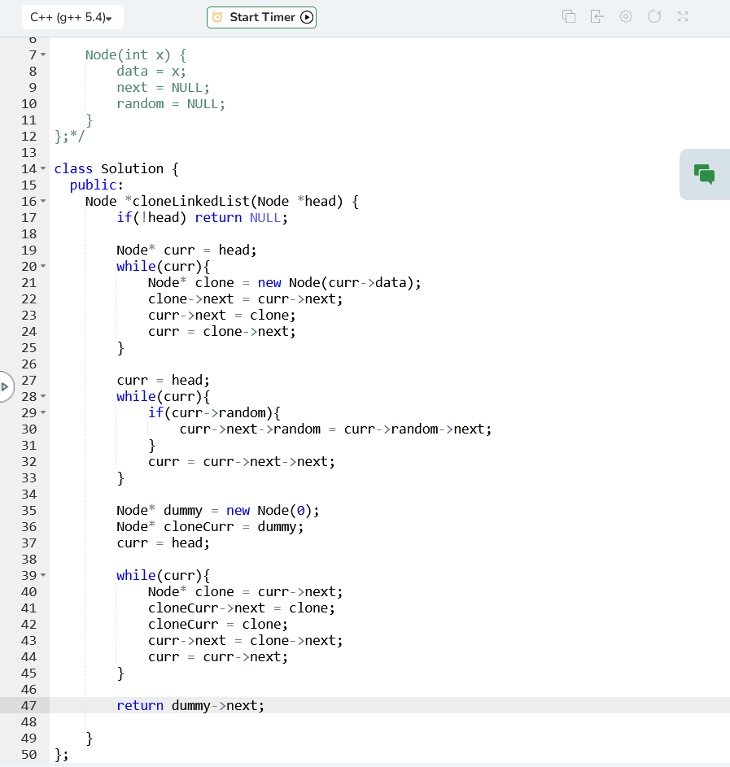The width and height of the screenshot is (730, 767).
Task: Open the green chat comments panel icon
Action: [704, 174]
